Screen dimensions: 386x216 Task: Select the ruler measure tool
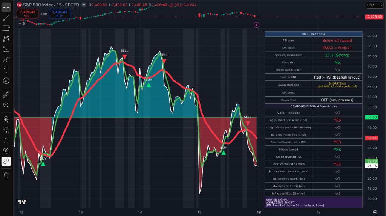(x=6, y=95)
